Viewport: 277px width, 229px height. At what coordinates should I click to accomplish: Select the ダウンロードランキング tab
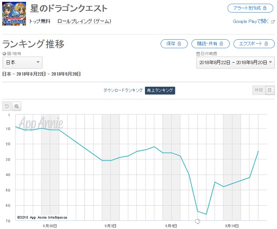point(122,90)
